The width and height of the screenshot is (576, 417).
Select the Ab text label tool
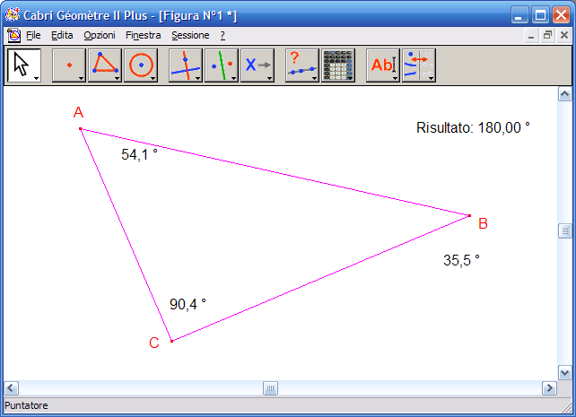[x=383, y=65]
